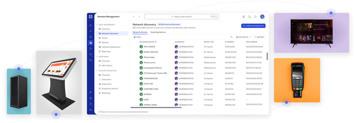
Task: Collapse the Asset Management section
Action: pyautogui.click(x=97, y=25)
